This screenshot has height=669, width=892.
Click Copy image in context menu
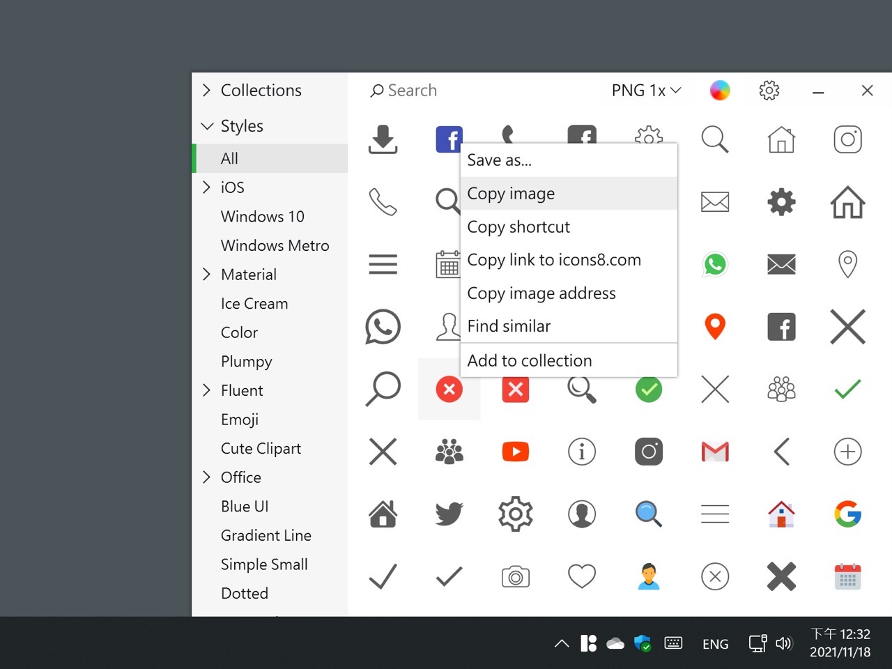point(569,193)
